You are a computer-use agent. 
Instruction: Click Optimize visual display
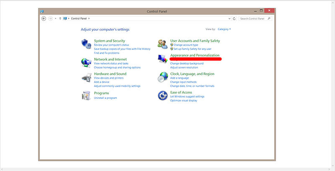[x=183, y=101]
